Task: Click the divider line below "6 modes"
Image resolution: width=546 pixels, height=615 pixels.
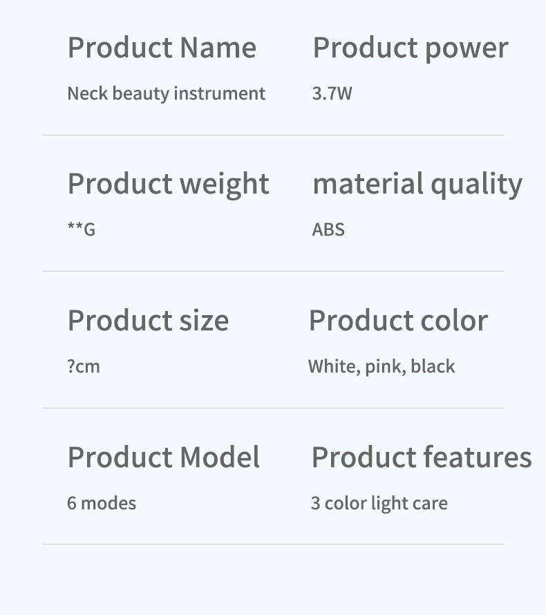Action: [272, 545]
